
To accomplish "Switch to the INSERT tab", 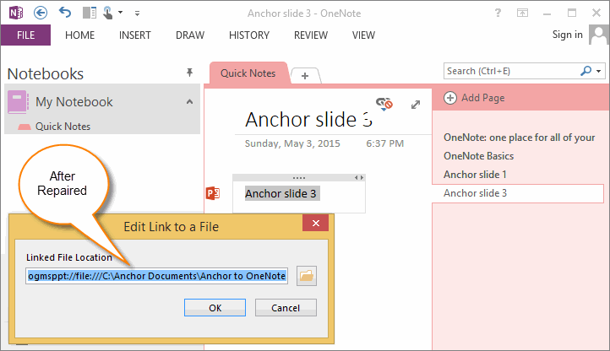I will coord(134,35).
